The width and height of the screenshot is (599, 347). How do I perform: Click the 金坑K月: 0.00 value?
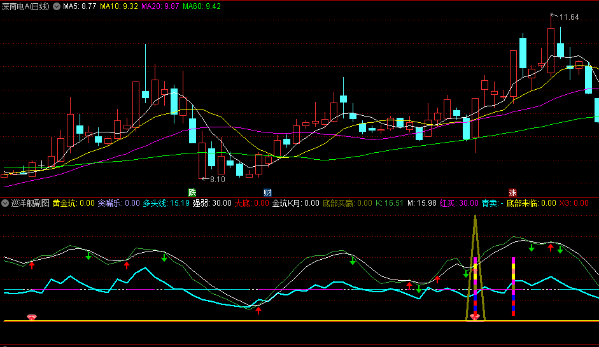[x=295, y=203]
